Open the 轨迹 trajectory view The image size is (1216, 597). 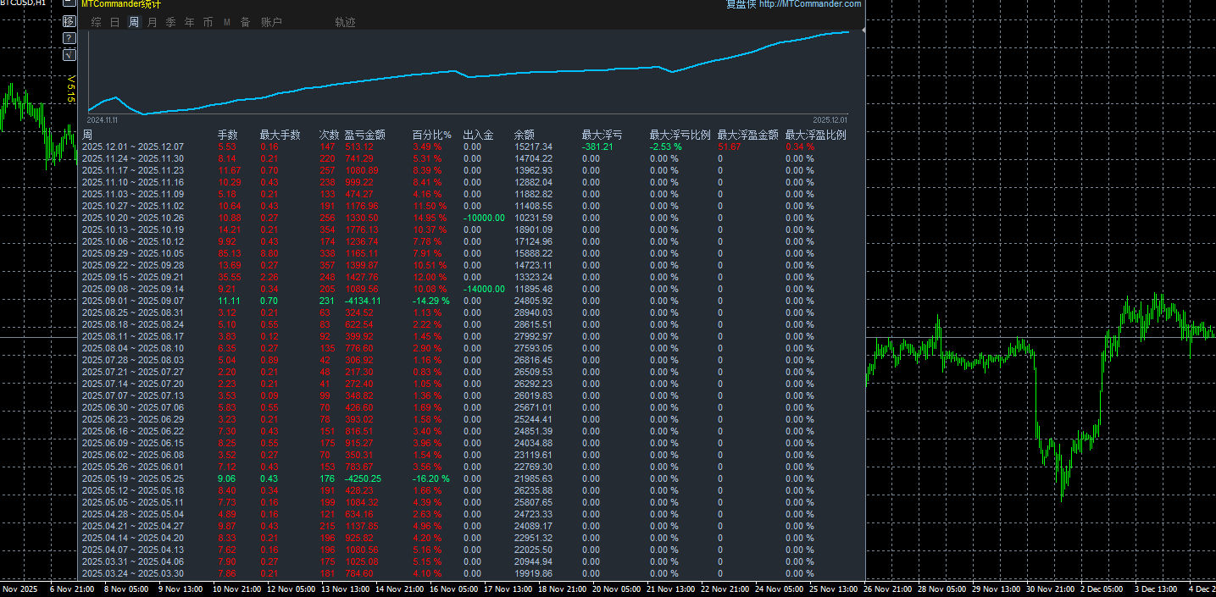click(346, 23)
